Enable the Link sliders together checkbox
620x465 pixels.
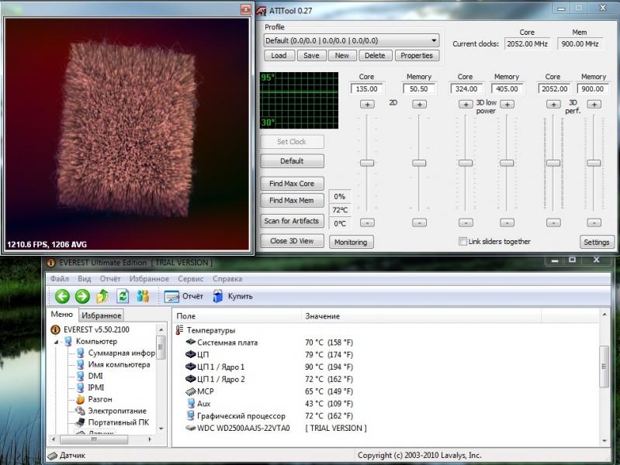coord(462,241)
